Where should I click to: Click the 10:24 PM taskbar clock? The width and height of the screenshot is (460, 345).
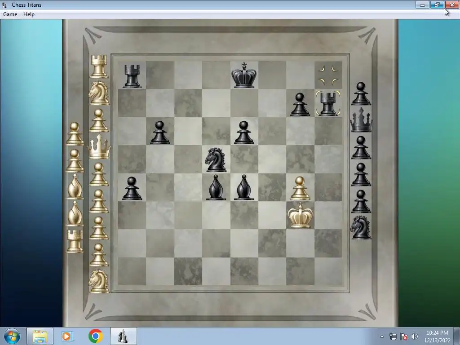coord(437,336)
